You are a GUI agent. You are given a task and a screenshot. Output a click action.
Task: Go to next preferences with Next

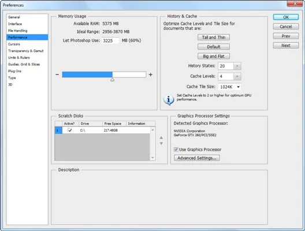click(286, 45)
